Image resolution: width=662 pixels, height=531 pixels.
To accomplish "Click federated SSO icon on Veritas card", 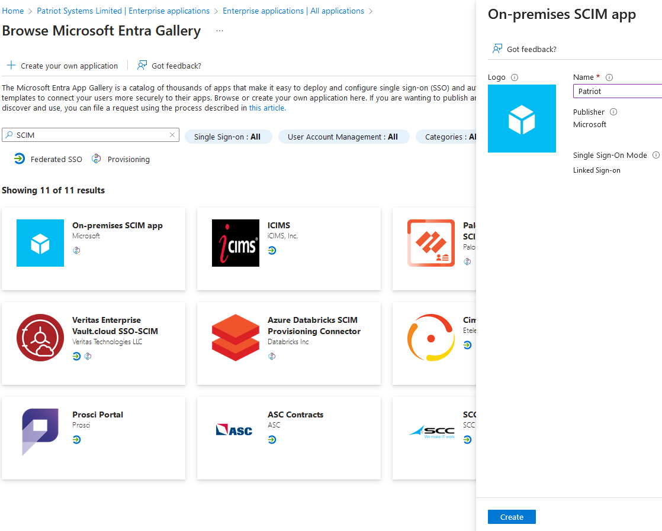I will pyautogui.click(x=76, y=357).
